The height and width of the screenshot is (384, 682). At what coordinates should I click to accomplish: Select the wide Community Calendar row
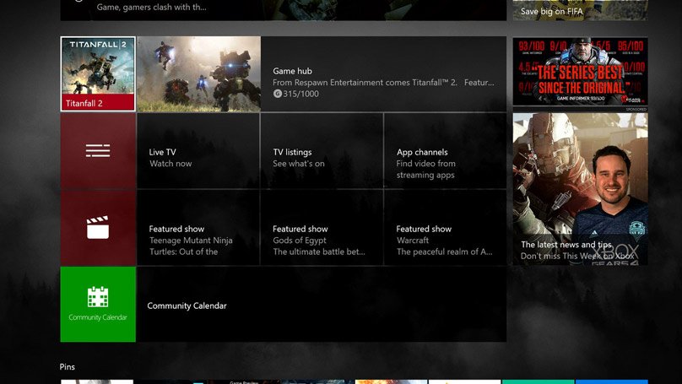click(x=322, y=304)
